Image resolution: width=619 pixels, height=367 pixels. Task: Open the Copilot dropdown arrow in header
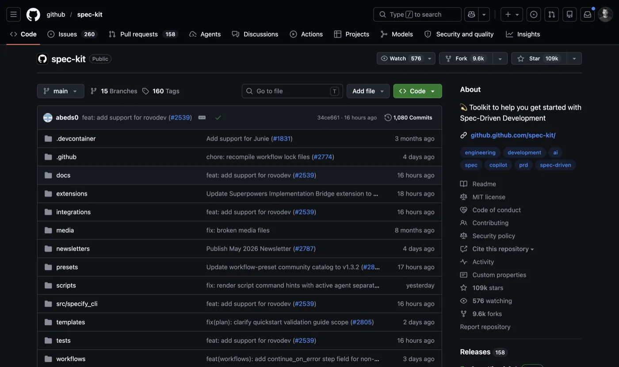point(484,15)
